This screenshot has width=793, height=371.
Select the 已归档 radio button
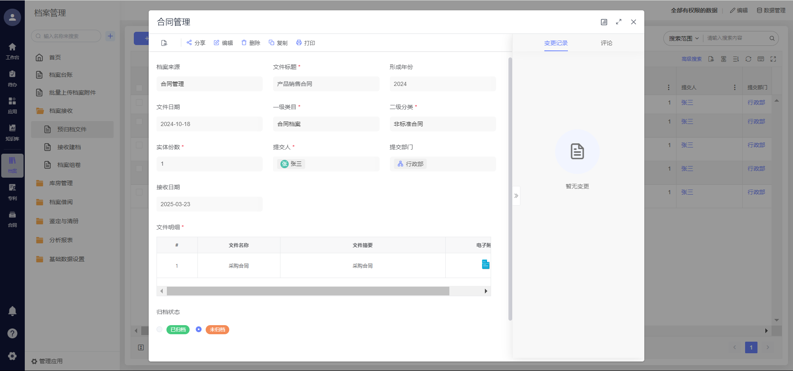(x=159, y=329)
